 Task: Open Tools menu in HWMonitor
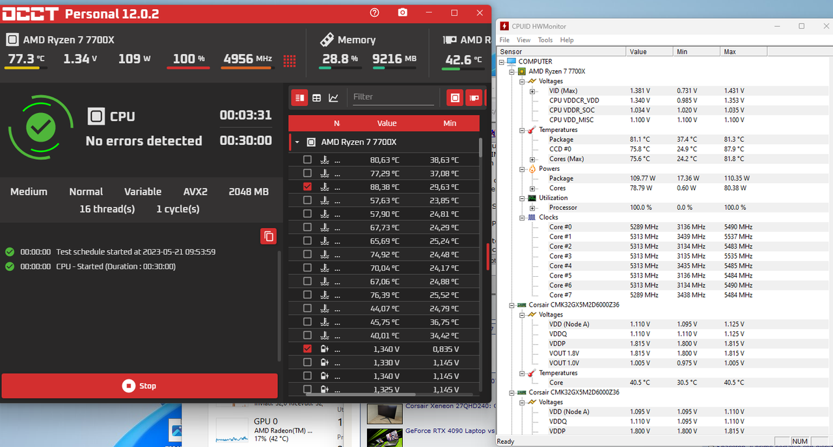(545, 40)
